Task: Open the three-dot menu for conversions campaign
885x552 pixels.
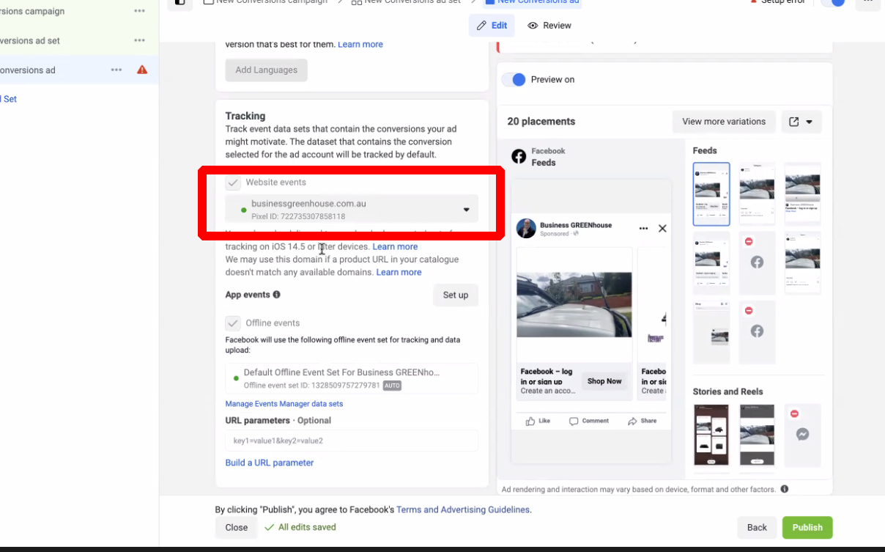Action: coord(139,11)
